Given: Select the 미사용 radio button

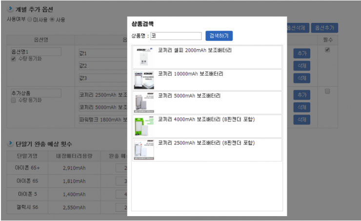Looking at the screenshot, I should pos(30,20).
